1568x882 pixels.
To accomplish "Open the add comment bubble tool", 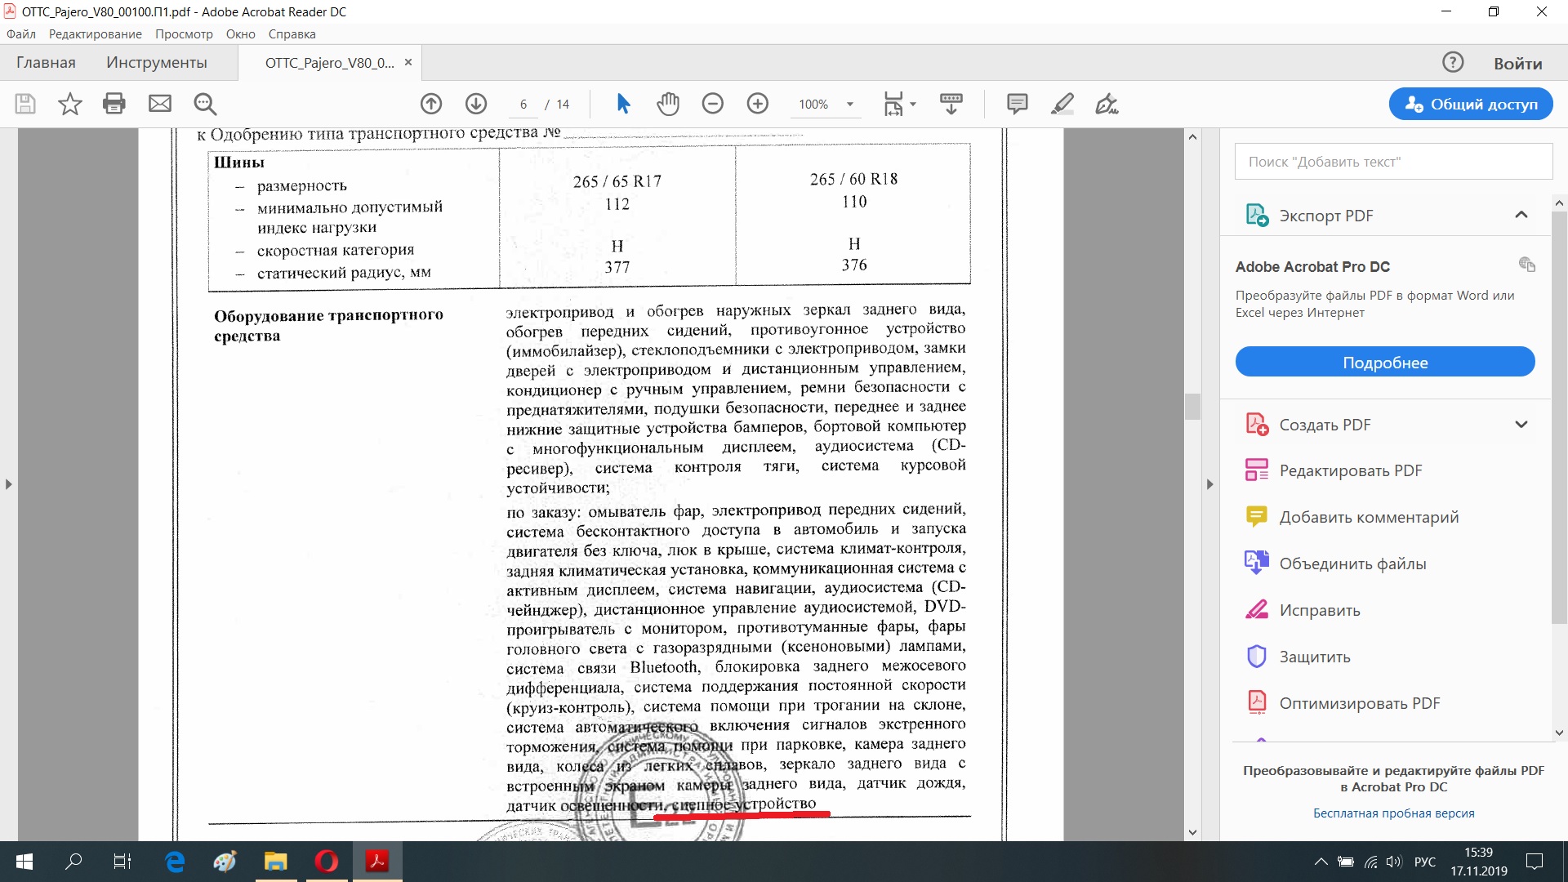I will click(1017, 104).
